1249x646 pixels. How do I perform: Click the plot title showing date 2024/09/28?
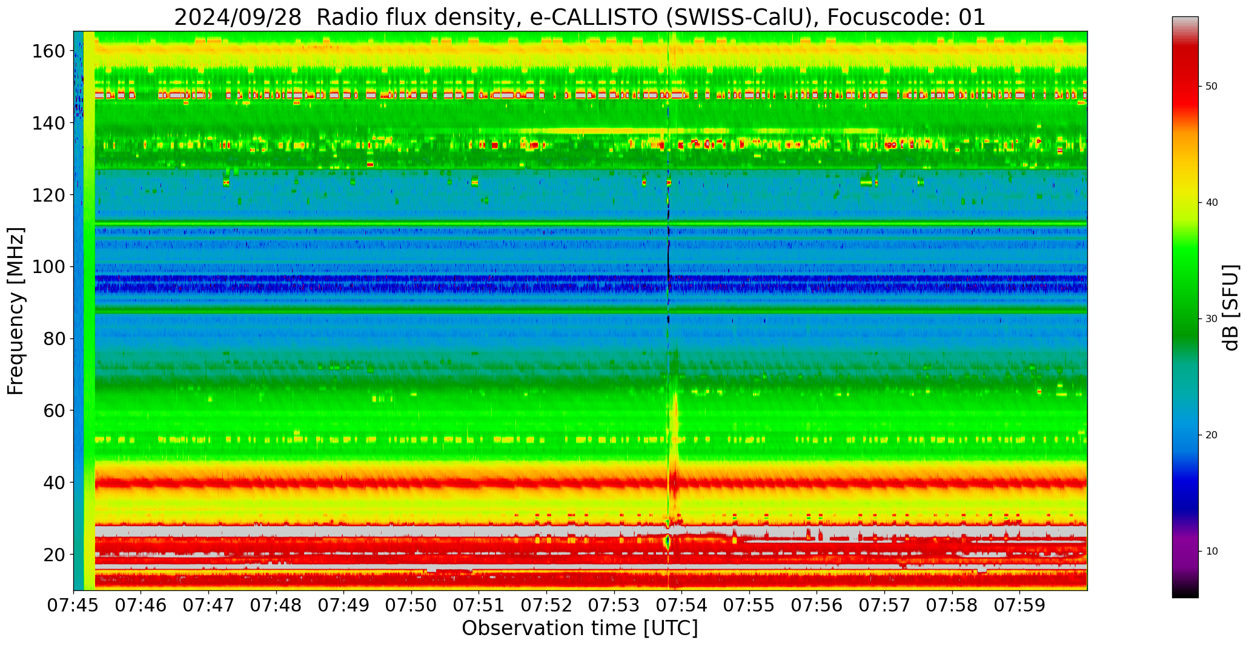580,17
